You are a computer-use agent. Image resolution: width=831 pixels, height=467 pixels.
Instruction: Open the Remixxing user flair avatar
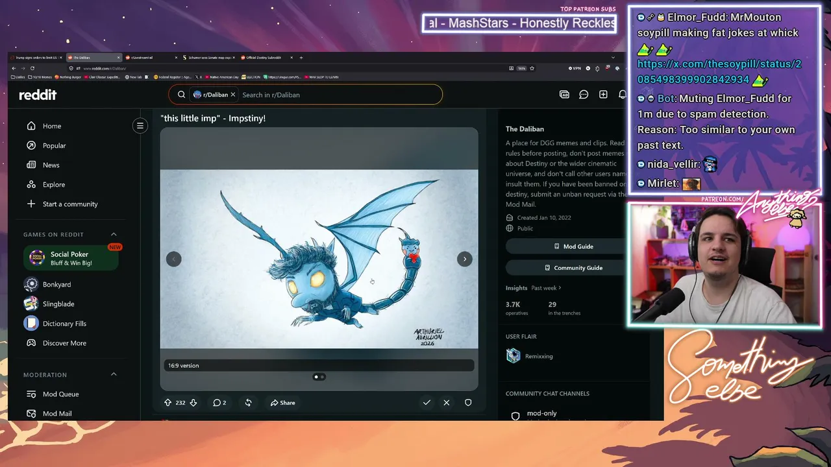click(514, 355)
